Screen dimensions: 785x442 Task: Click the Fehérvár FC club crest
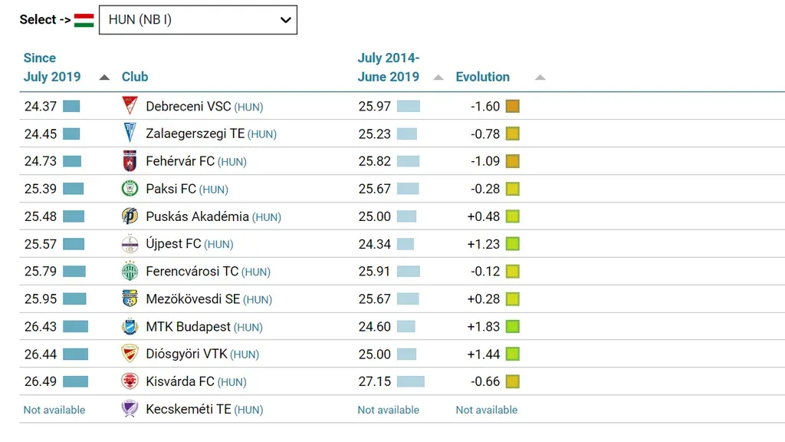(130, 161)
